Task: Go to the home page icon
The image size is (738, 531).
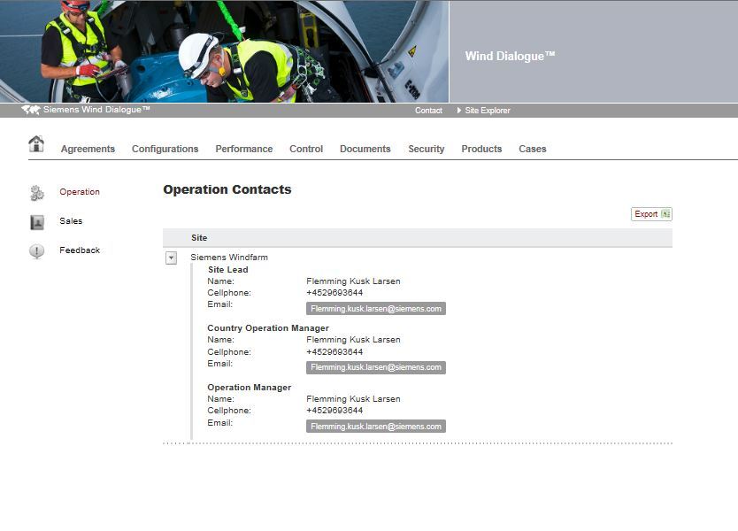Action: 36,143
